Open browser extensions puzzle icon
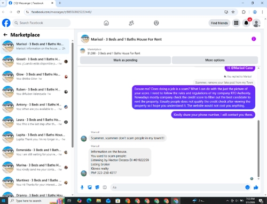 [244, 12]
